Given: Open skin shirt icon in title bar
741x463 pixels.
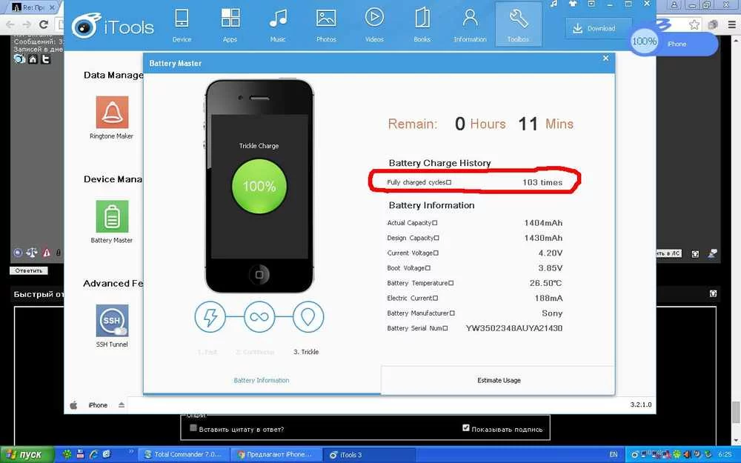Looking at the screenshot, I should [572, 4].
